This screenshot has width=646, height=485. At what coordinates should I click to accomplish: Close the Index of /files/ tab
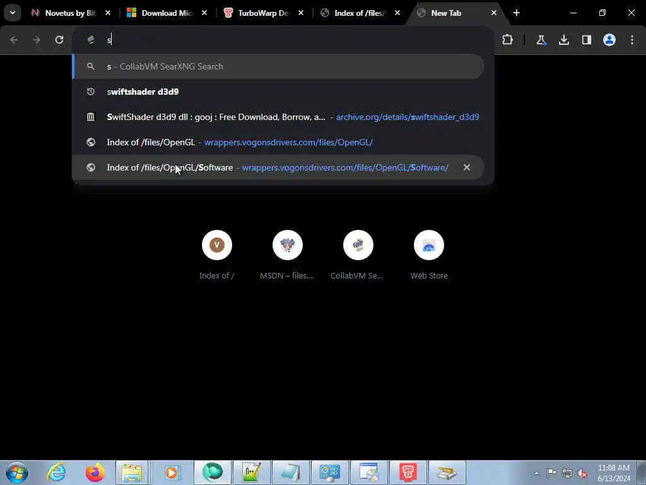coord(397,13)
